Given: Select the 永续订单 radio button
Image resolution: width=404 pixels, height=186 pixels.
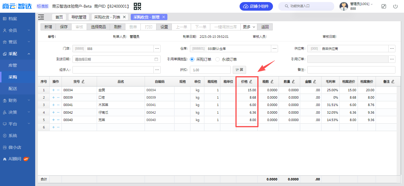Looking at the screenshot, I should tap(218, 59).
